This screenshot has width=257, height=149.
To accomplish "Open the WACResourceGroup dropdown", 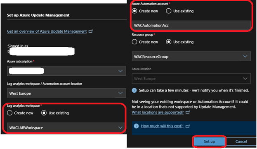I will click(191, 56).
